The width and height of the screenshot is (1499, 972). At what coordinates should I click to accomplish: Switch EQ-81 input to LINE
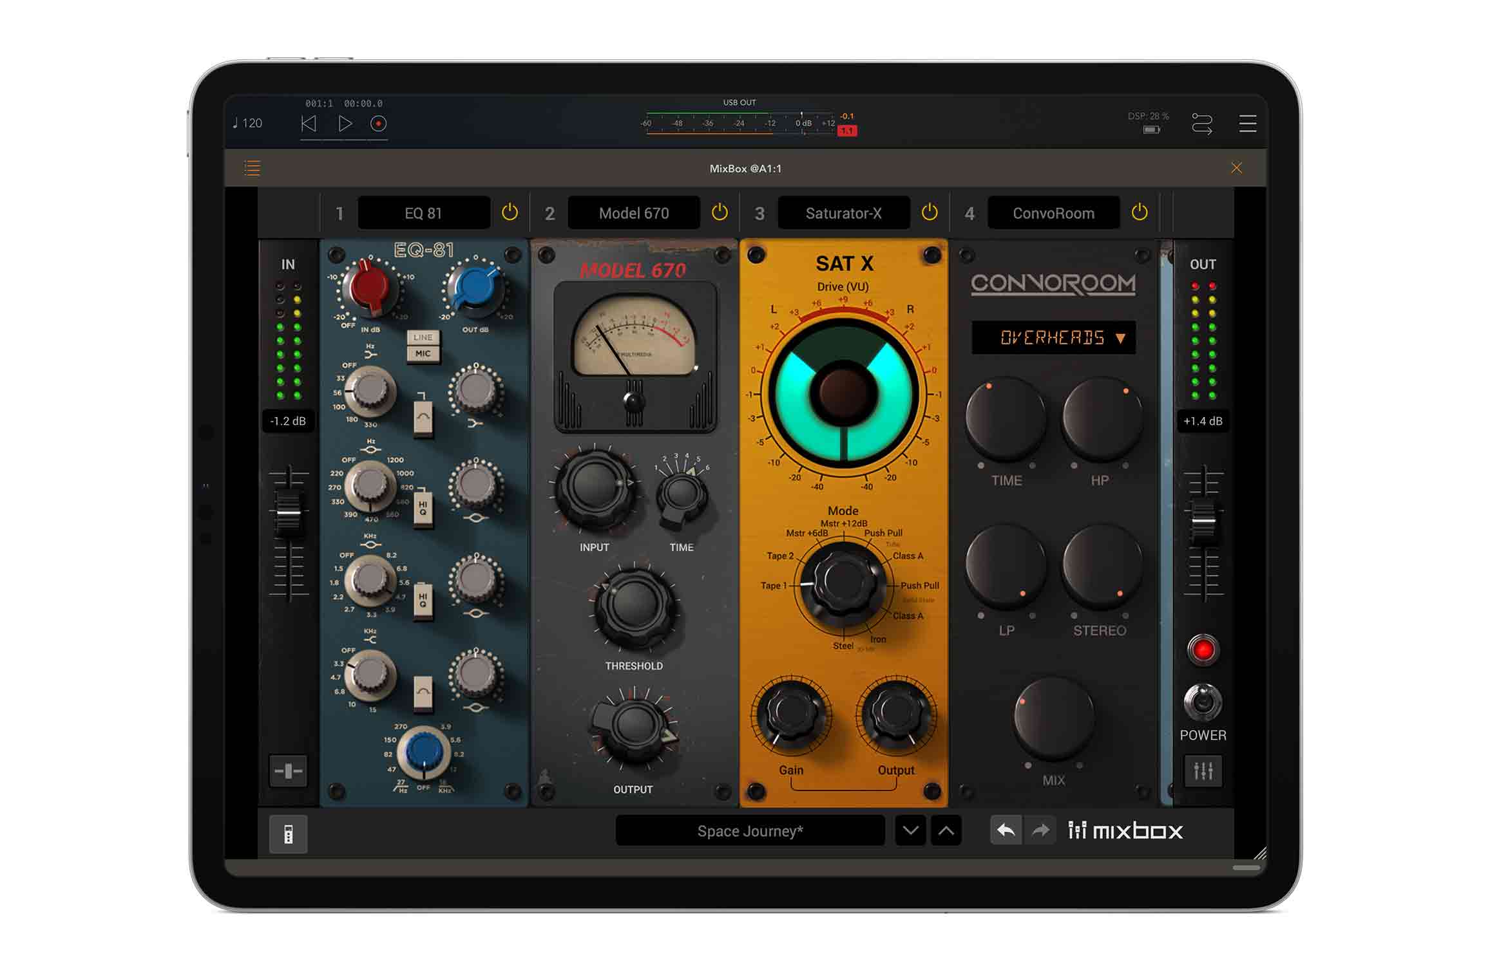coord(423,337)
